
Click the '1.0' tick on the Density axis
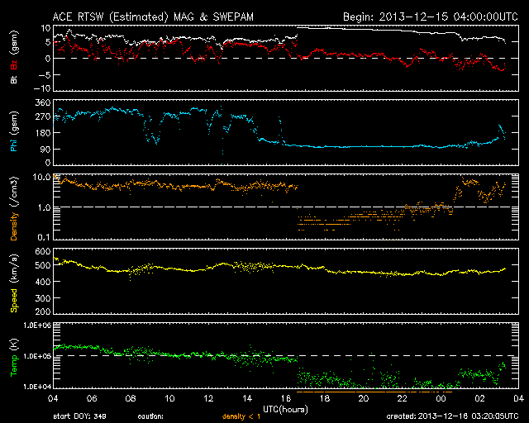pyautogui.click(x=45, y=207)
